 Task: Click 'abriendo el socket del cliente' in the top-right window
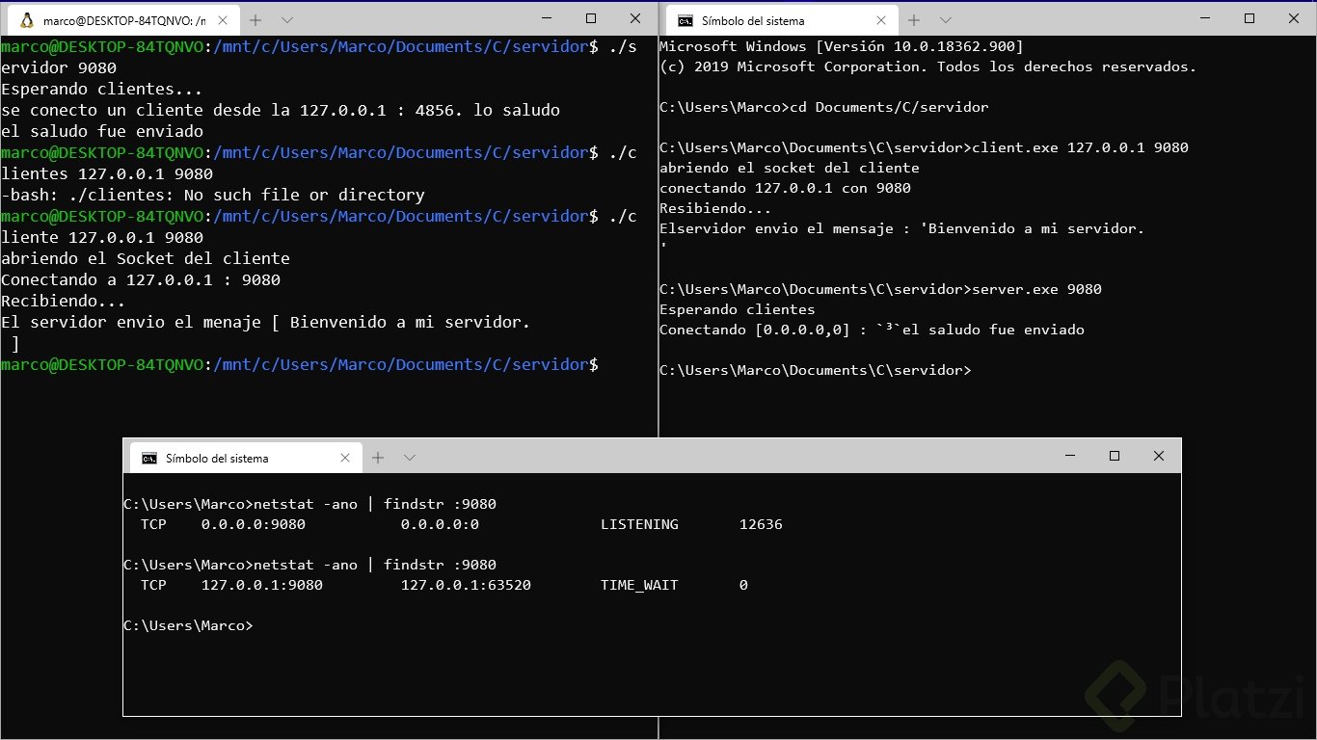(x=790, y=168)
